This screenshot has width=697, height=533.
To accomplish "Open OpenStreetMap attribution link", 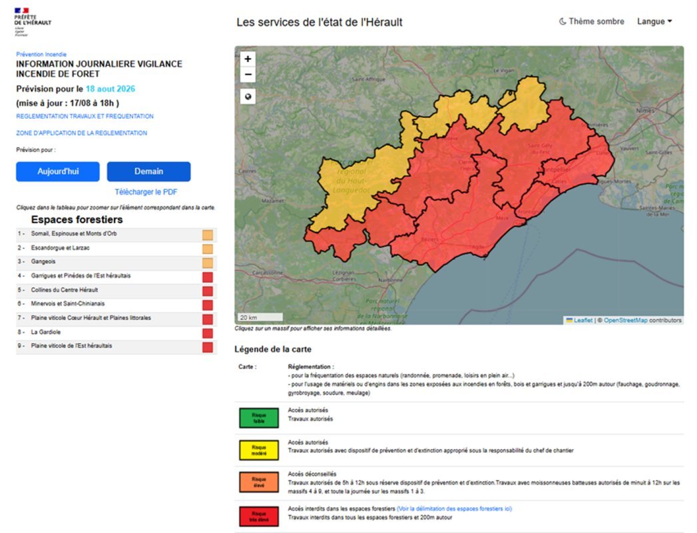I will click(625, 320).
